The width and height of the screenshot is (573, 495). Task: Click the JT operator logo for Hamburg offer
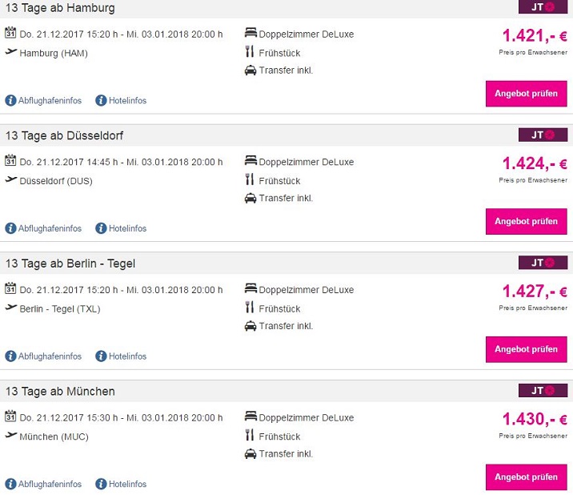coord(543,8)
